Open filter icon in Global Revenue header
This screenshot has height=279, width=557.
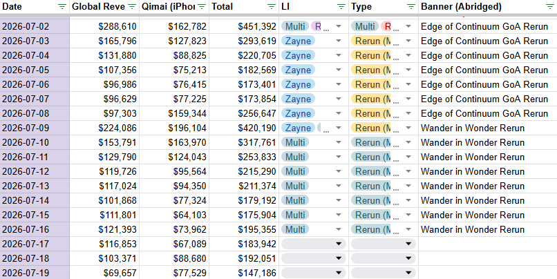pos(132,6)
